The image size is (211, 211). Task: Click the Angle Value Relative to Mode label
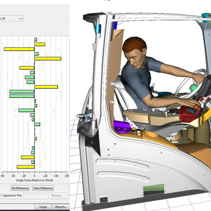pos(34,180)
